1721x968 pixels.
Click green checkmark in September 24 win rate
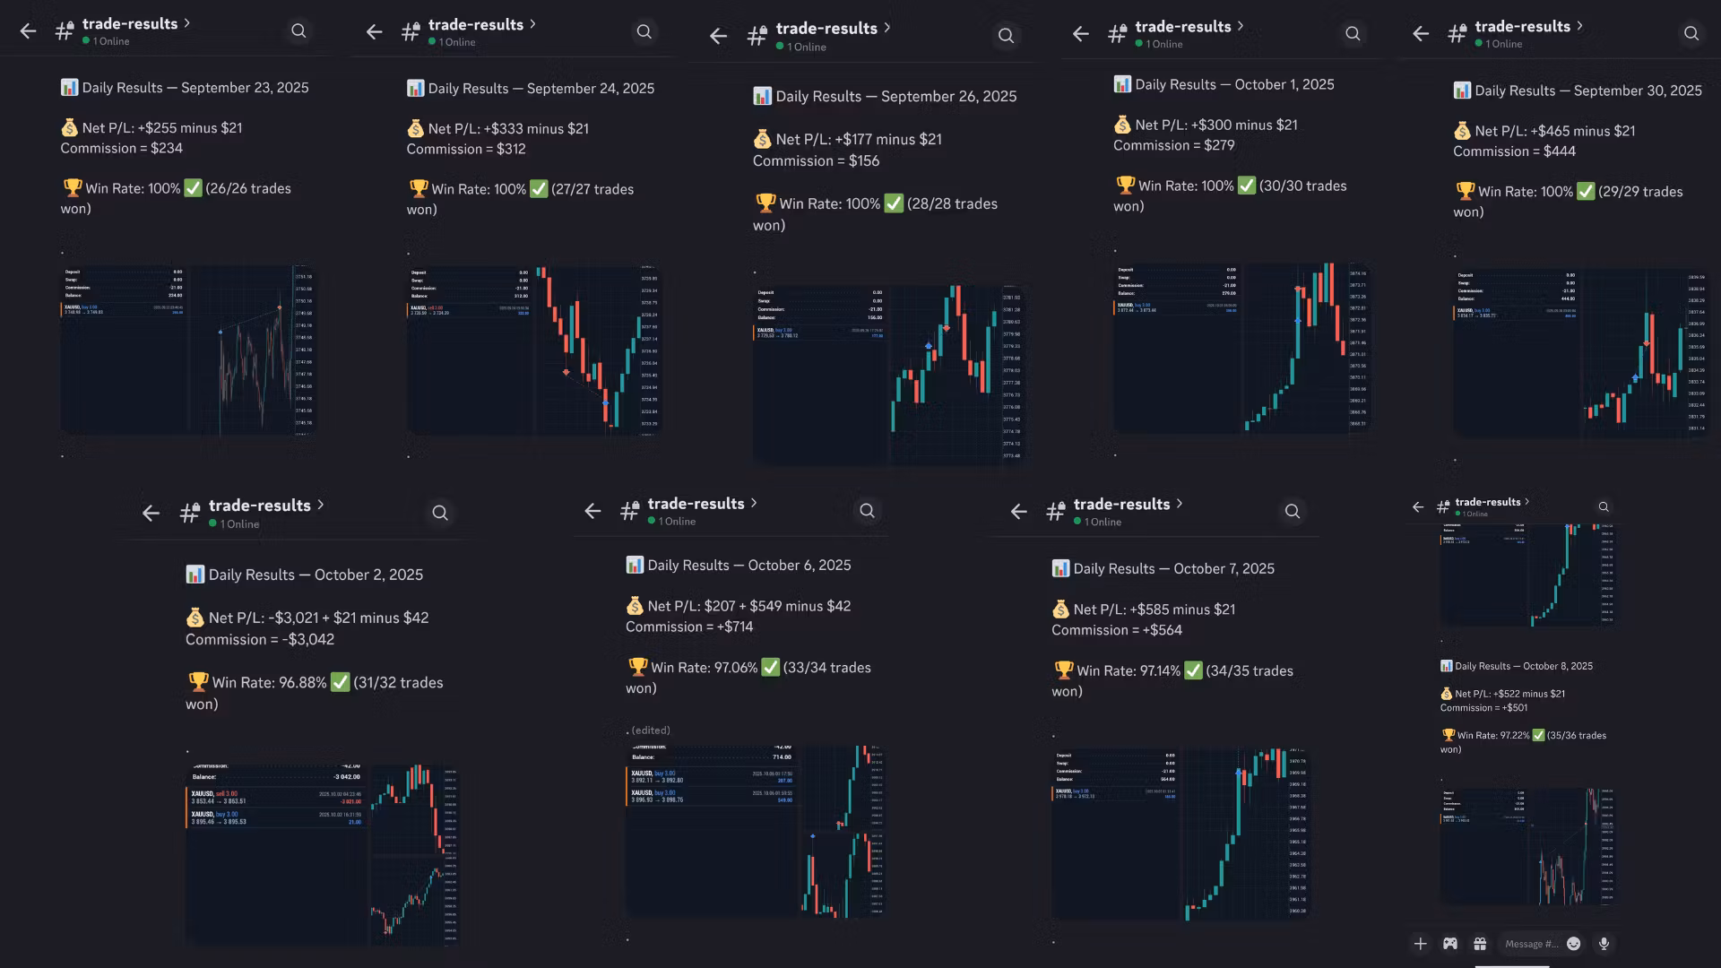[x=539, y=189]
